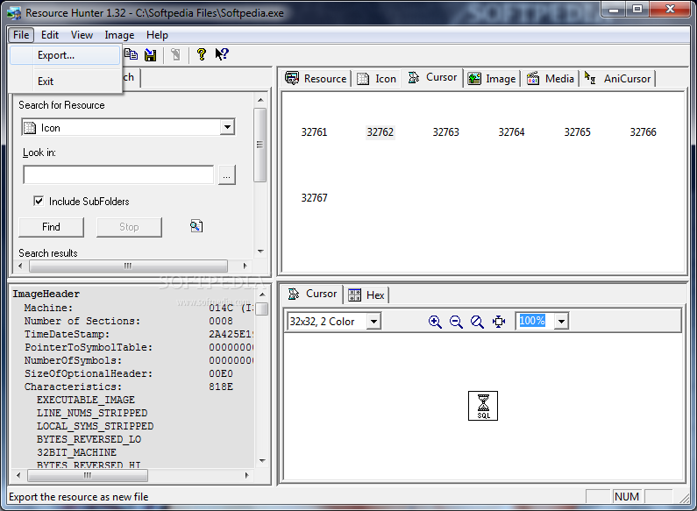The height and width of the screenshot is (511, 697).
Task: Select cursor resource 32766
Action: [643, 132]
